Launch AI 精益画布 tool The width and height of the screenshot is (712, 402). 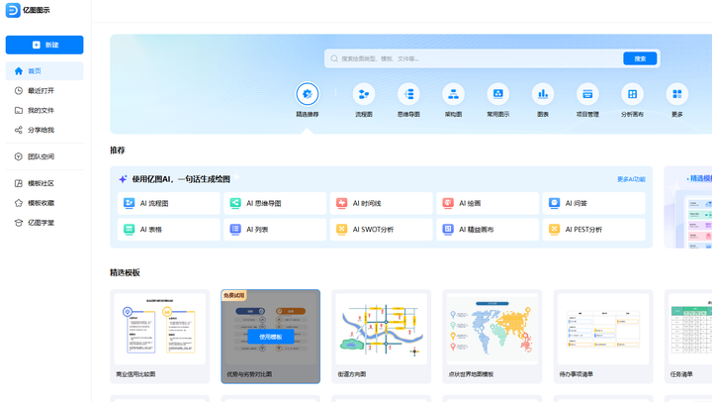[488, 229]
